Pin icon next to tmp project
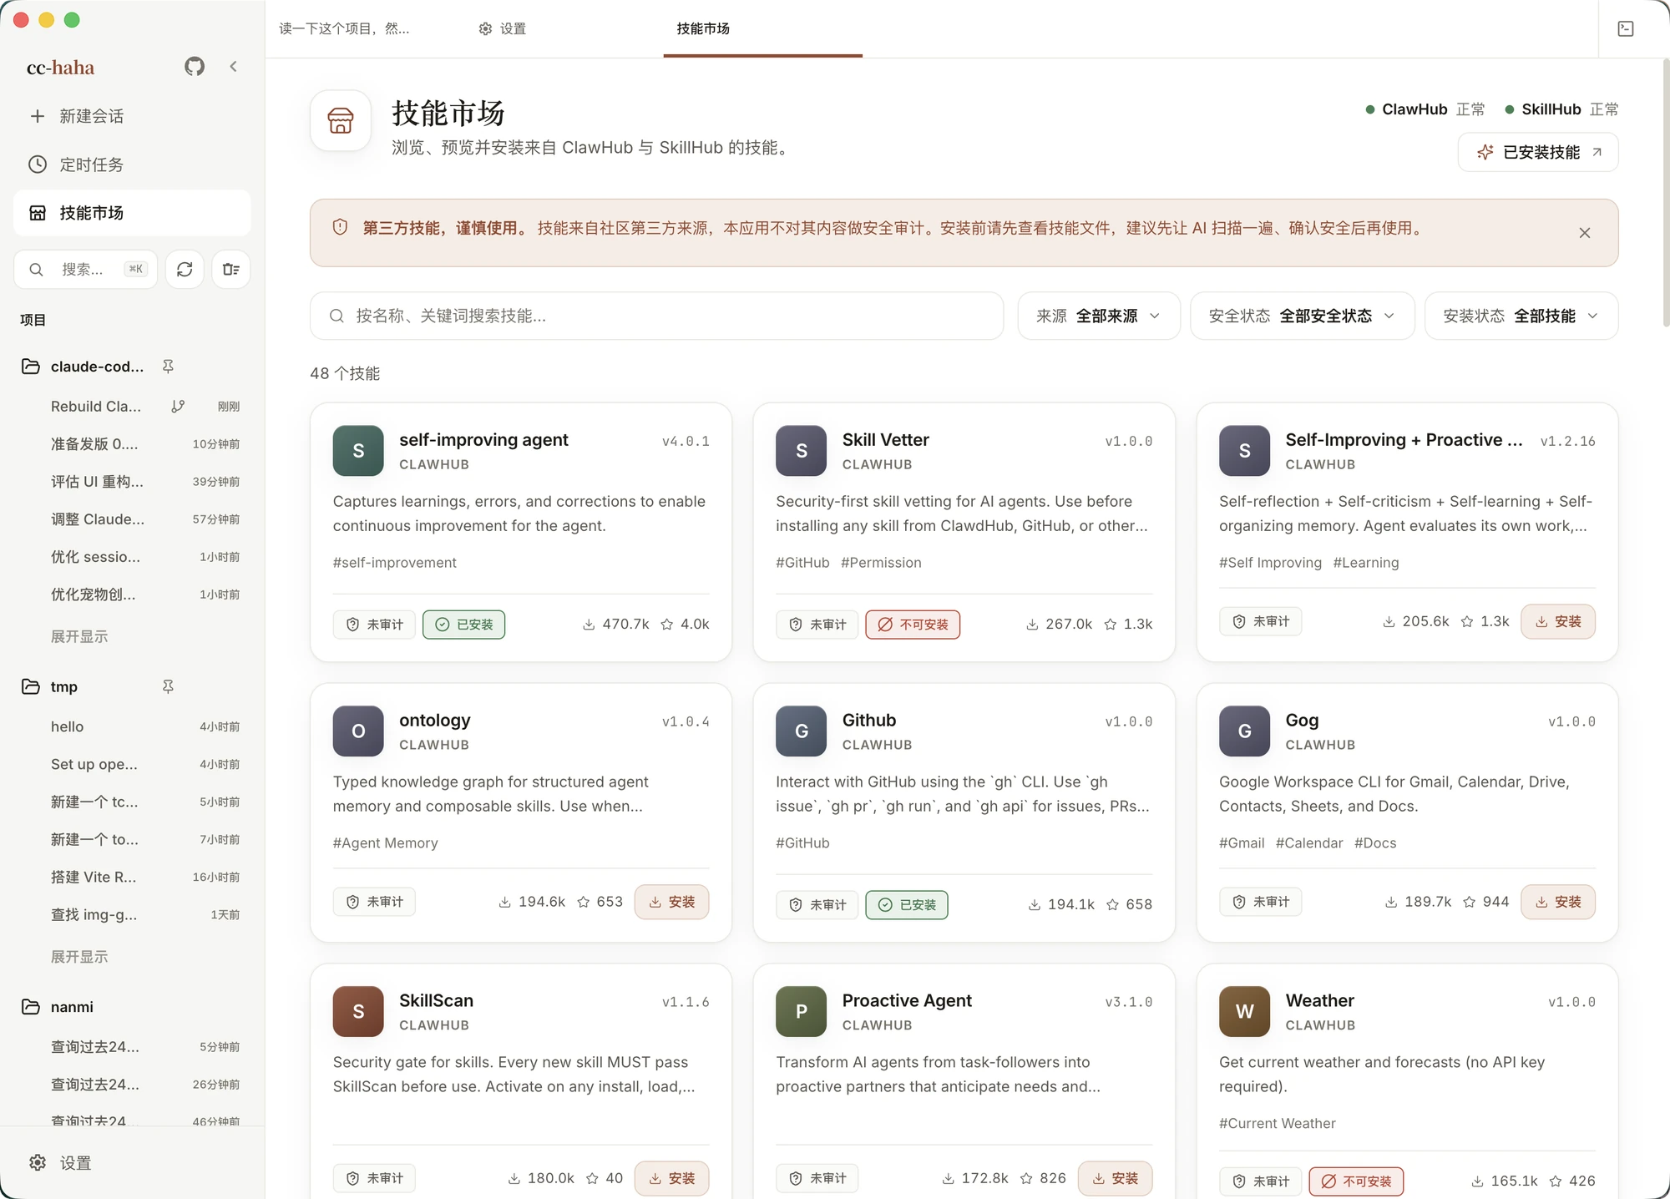1670x1199 pixels. [x=168, y=686]
